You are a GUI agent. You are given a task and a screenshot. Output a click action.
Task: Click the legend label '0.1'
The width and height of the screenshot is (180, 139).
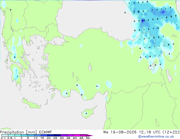pyautogui.click(x=3, y=138)
